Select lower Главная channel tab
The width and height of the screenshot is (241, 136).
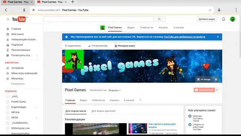(x=70, y=100)
